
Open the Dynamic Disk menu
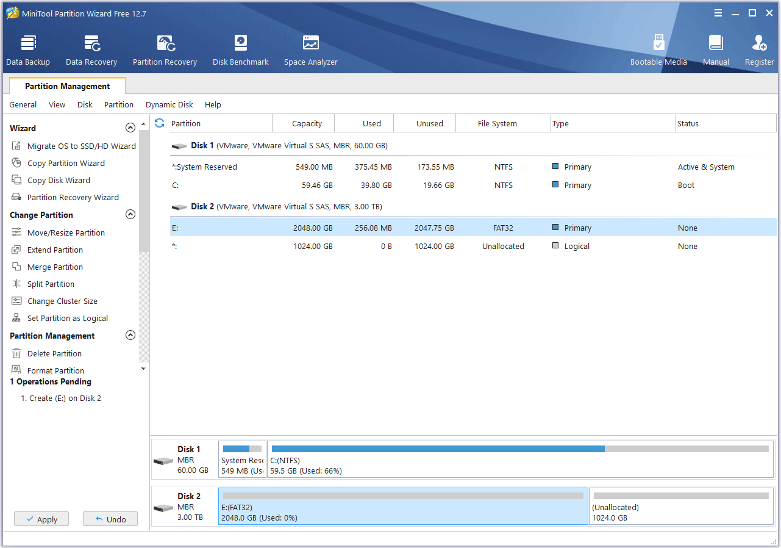[169, 105]
